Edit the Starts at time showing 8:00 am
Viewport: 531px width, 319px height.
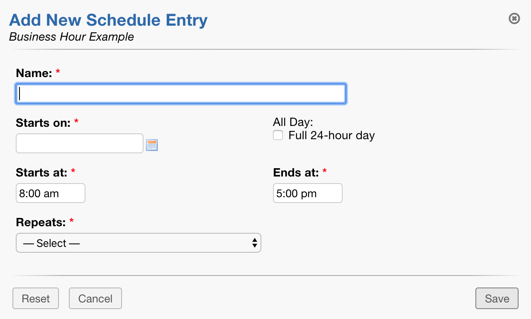(50, 193)
